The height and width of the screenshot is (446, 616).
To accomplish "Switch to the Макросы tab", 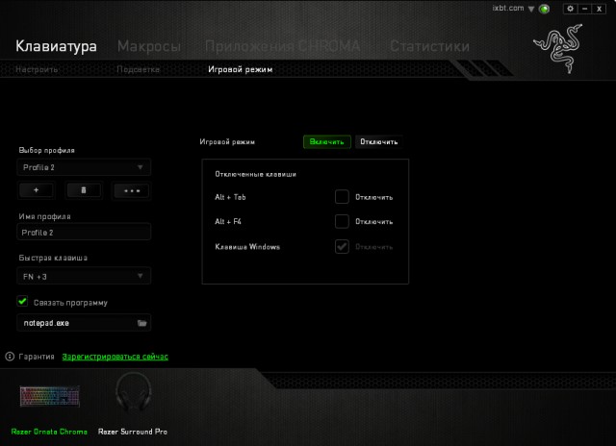I will tap(148, 46).
